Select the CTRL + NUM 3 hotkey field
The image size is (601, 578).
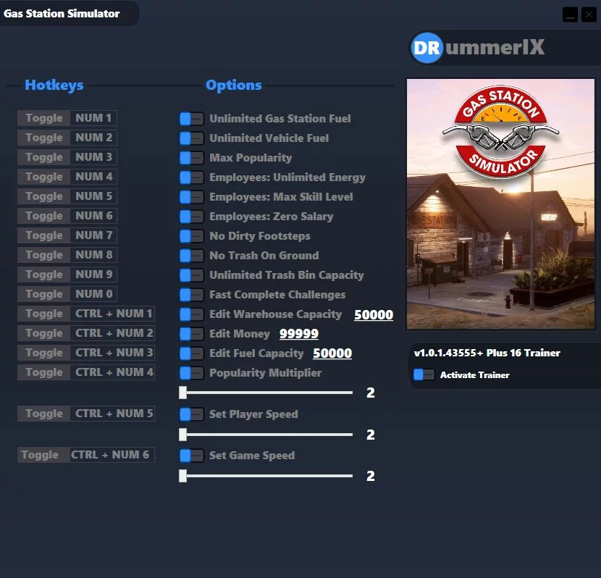pyautogui.click(x=113, y=353)
